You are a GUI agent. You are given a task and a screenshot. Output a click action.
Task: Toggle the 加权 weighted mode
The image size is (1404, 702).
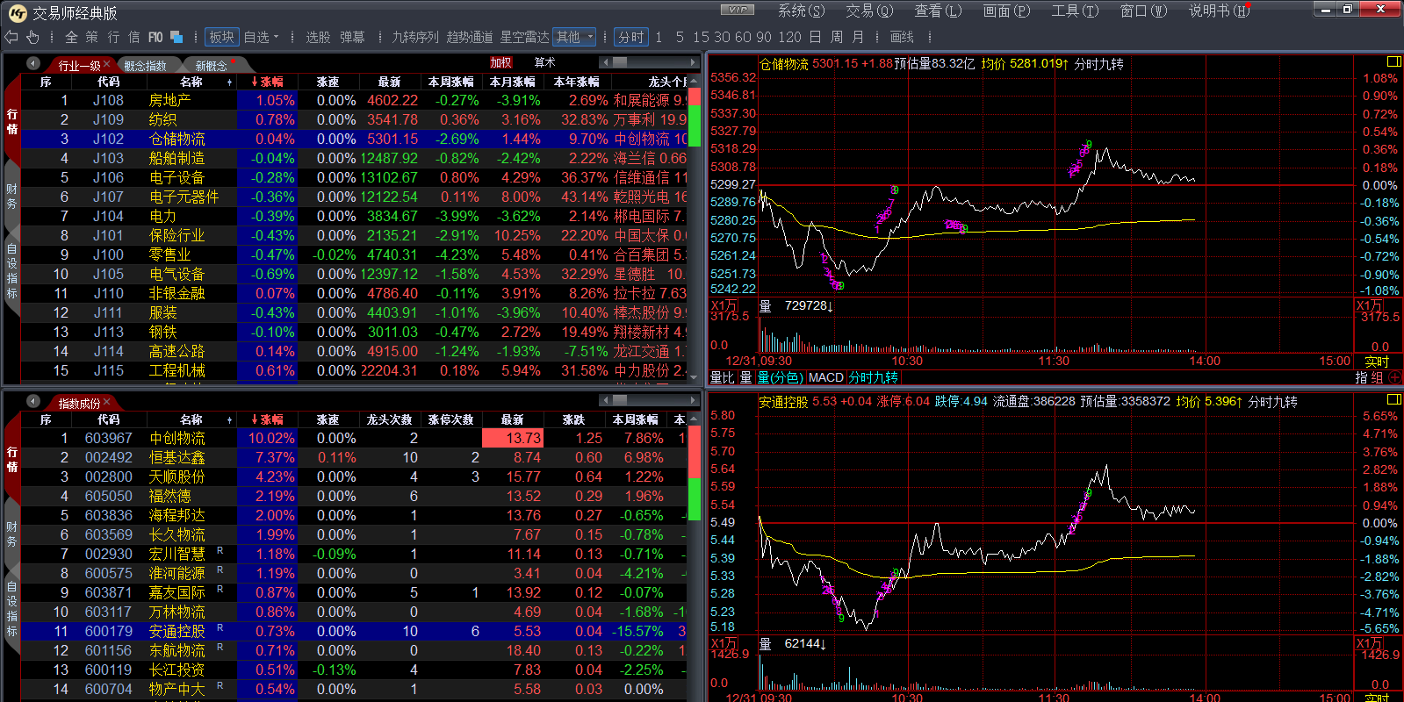(x=500, y=63)
